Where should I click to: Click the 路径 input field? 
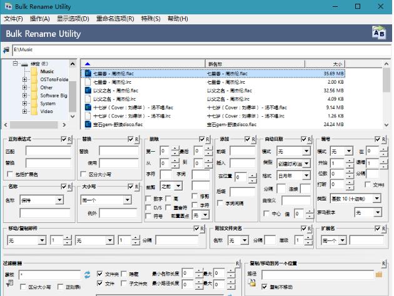coord(318,275)
